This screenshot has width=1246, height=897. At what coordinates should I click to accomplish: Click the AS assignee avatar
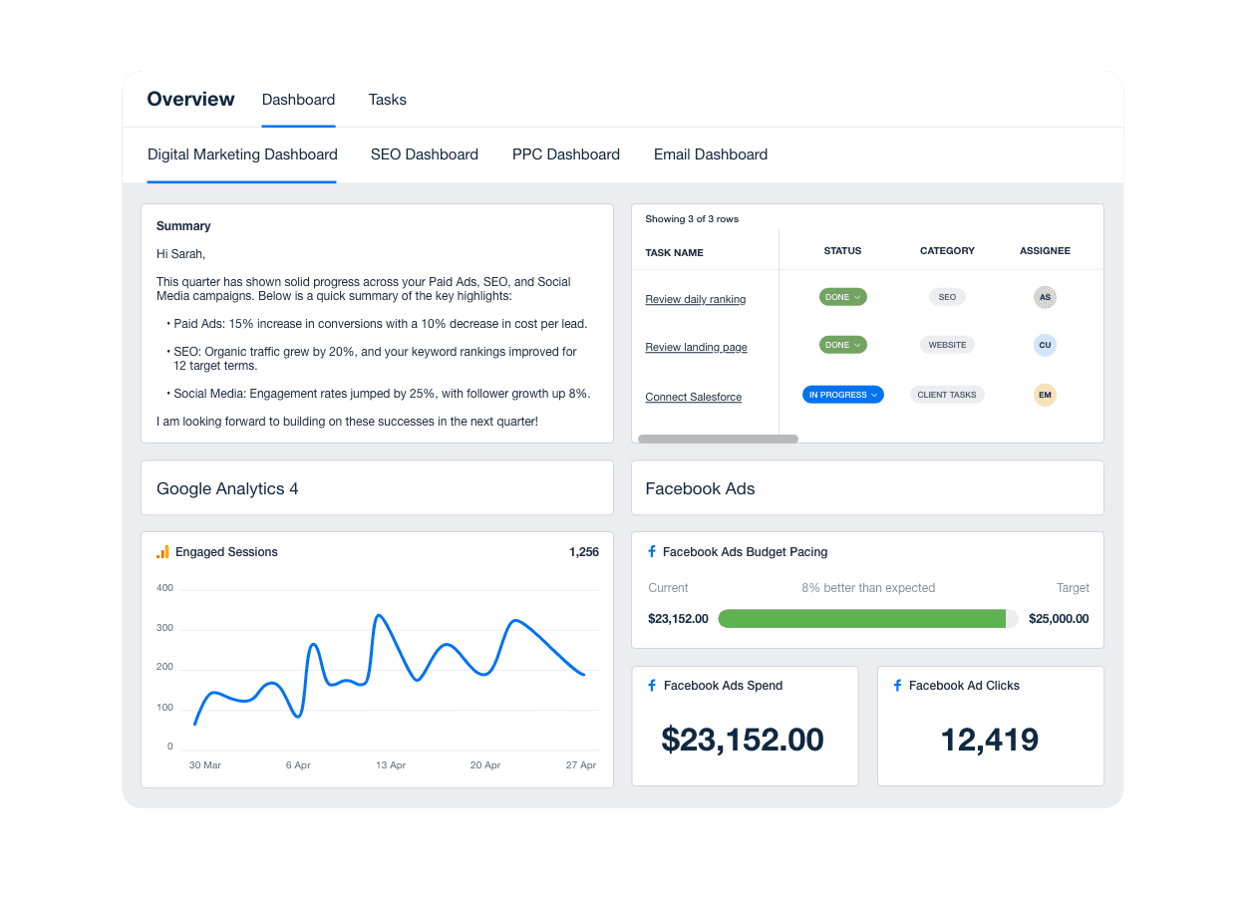click(x=1045, y=297)
